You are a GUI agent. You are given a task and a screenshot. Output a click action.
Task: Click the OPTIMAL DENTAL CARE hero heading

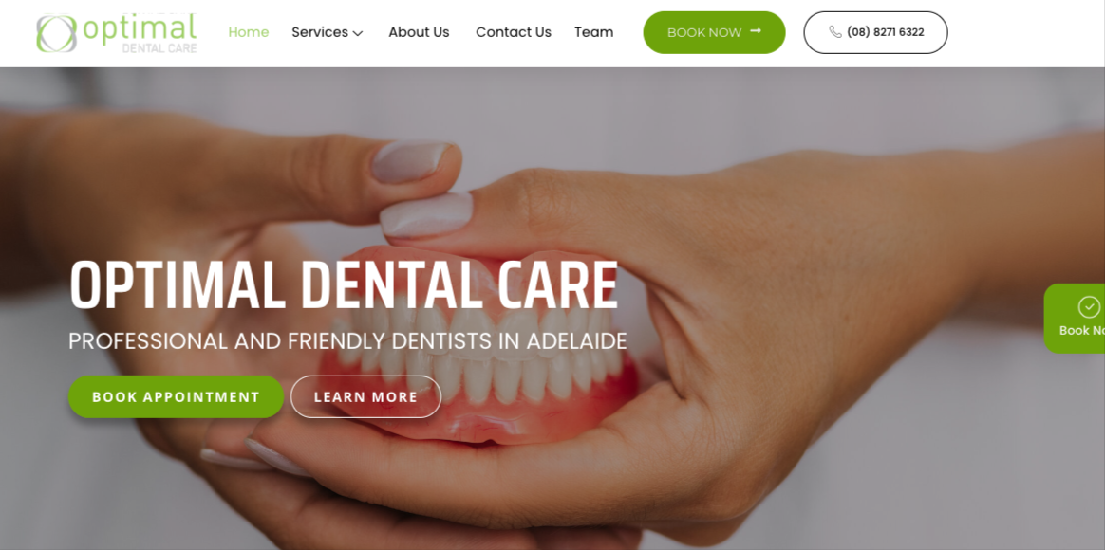[344, 286]
